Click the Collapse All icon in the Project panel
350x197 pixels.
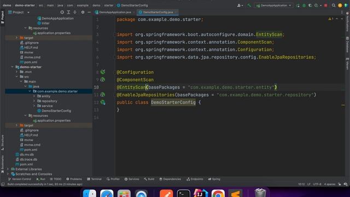75,12
